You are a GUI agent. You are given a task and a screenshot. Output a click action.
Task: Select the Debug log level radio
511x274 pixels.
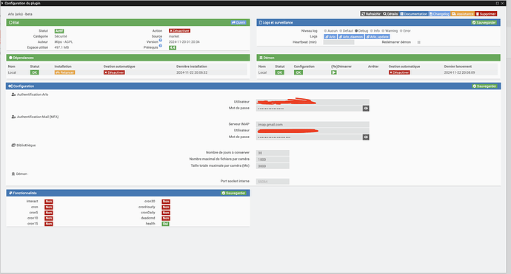point(356,31)
